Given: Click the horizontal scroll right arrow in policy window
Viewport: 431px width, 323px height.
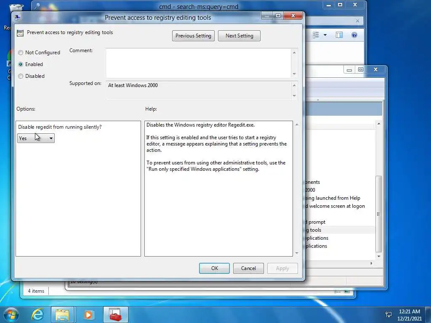Looking at the screenshot, I should point(371,263).
